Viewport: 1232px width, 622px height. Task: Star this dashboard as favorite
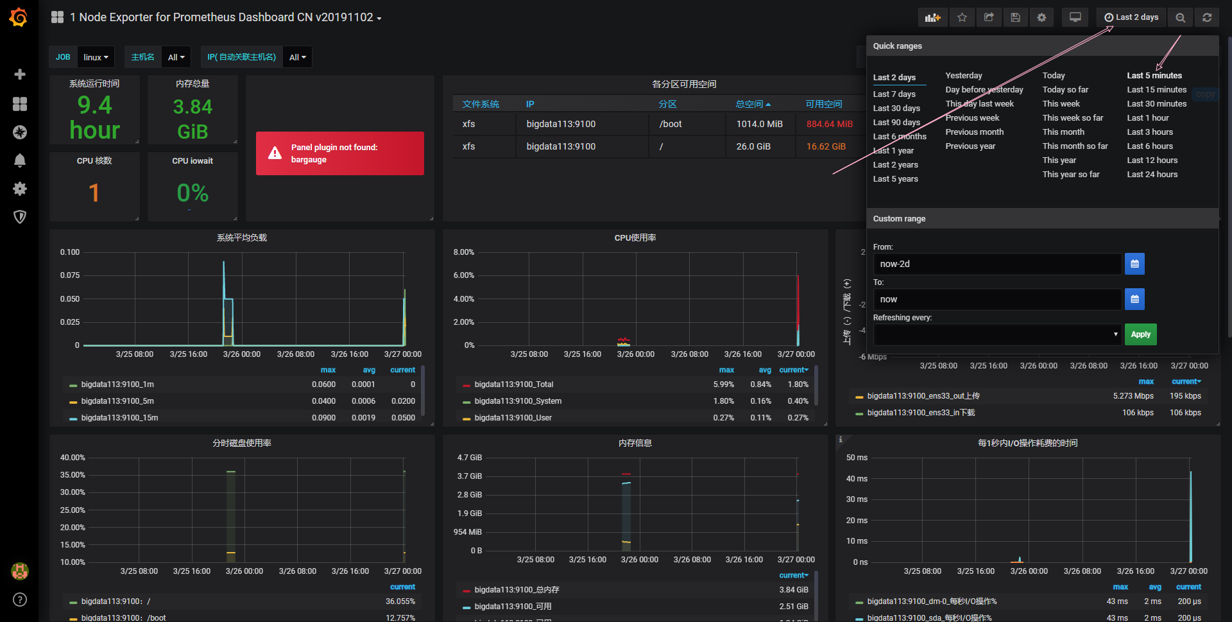pos(962,17)
